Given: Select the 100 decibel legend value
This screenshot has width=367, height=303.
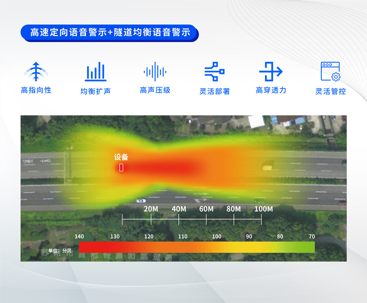Looking at the screenshot, I should (x=217, y=237).
